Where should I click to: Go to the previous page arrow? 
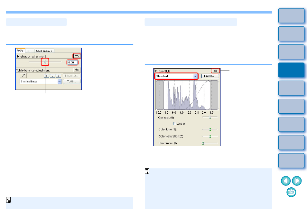click(286, 181)
